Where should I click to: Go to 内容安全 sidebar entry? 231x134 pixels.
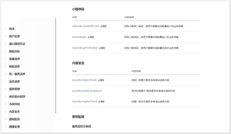[x=14, y=112]
